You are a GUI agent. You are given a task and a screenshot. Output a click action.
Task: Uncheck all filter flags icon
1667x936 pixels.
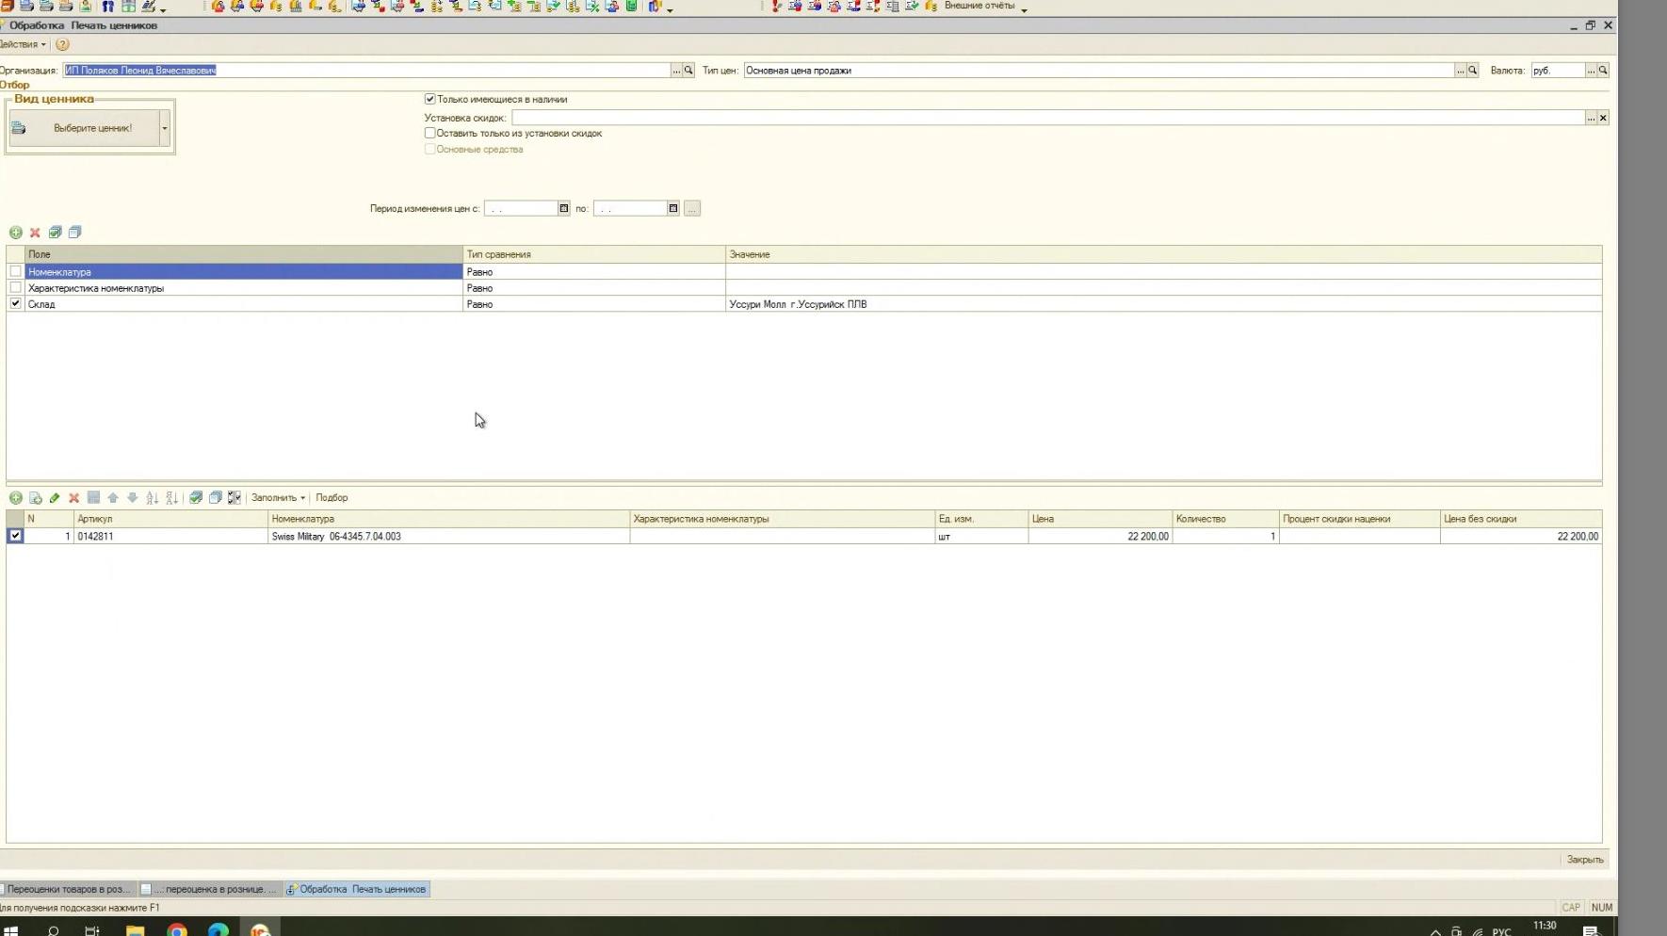tap(74, 233)
